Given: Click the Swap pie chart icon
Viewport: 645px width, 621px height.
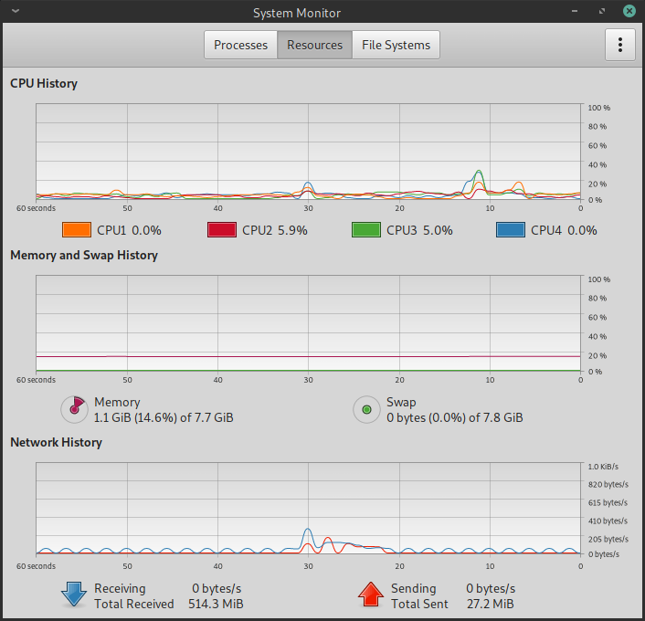Looking at the screenshot, I should click(366, 410).
